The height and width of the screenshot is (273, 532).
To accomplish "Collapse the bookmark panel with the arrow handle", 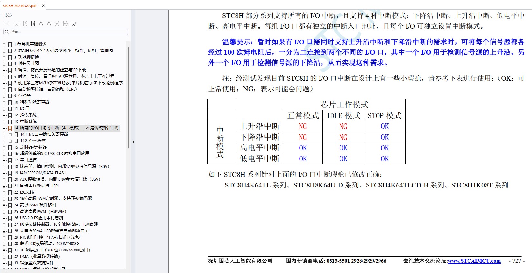I will 133,142.
